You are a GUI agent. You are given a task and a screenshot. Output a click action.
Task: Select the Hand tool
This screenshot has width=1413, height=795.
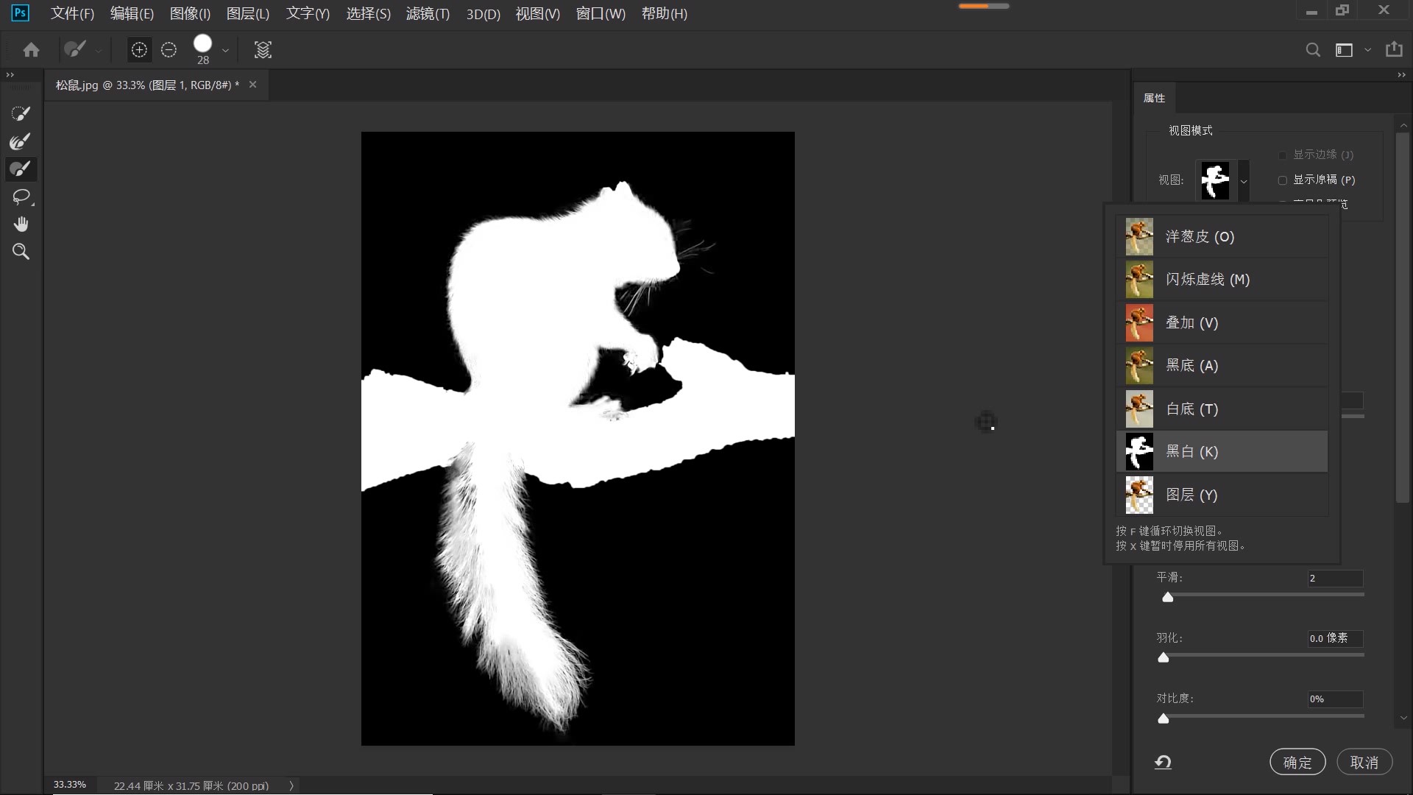21,224
